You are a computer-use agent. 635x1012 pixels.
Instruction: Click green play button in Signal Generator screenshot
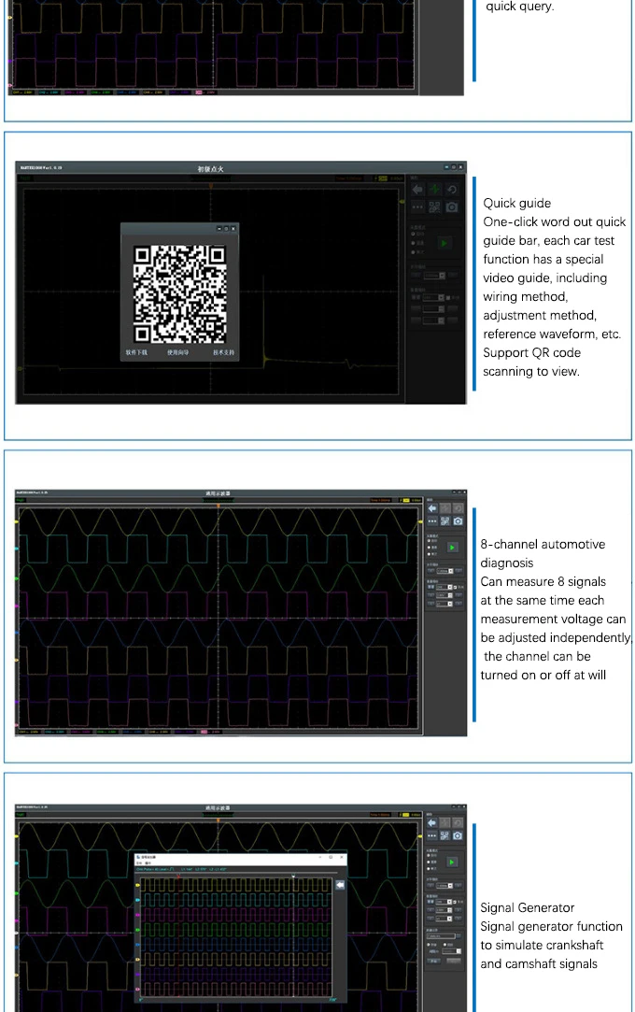452,862
